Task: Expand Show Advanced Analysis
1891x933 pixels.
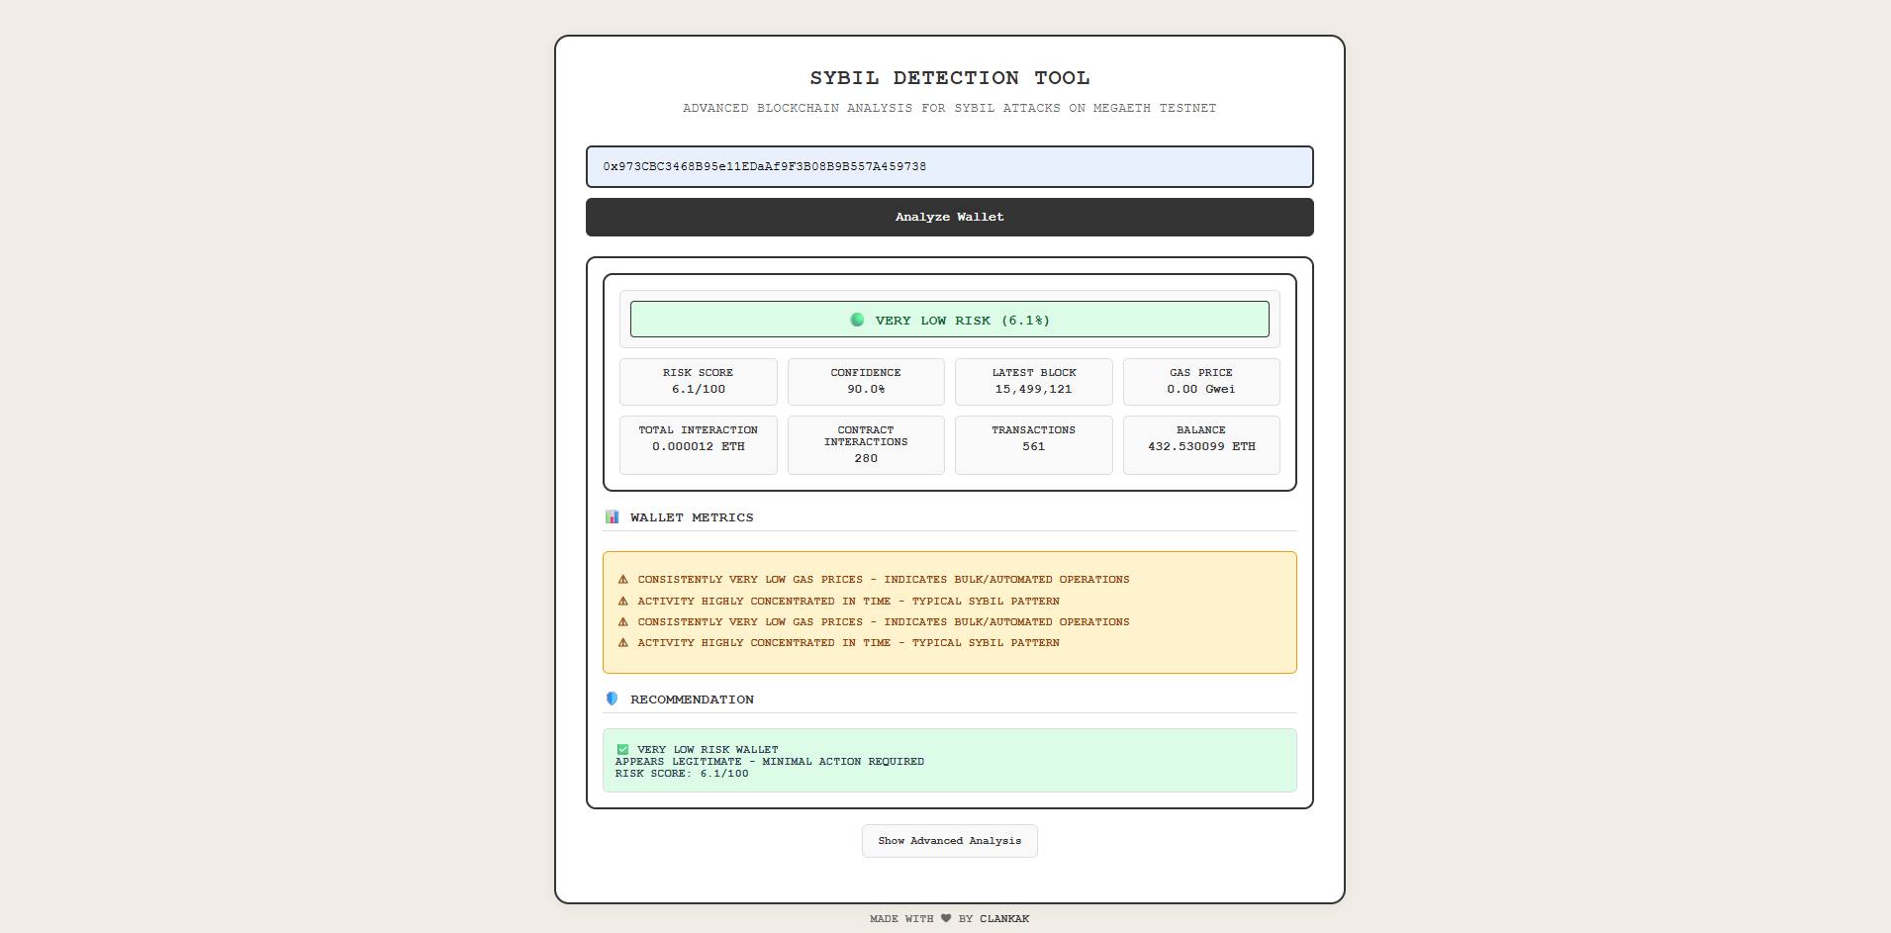Action: 949,841
